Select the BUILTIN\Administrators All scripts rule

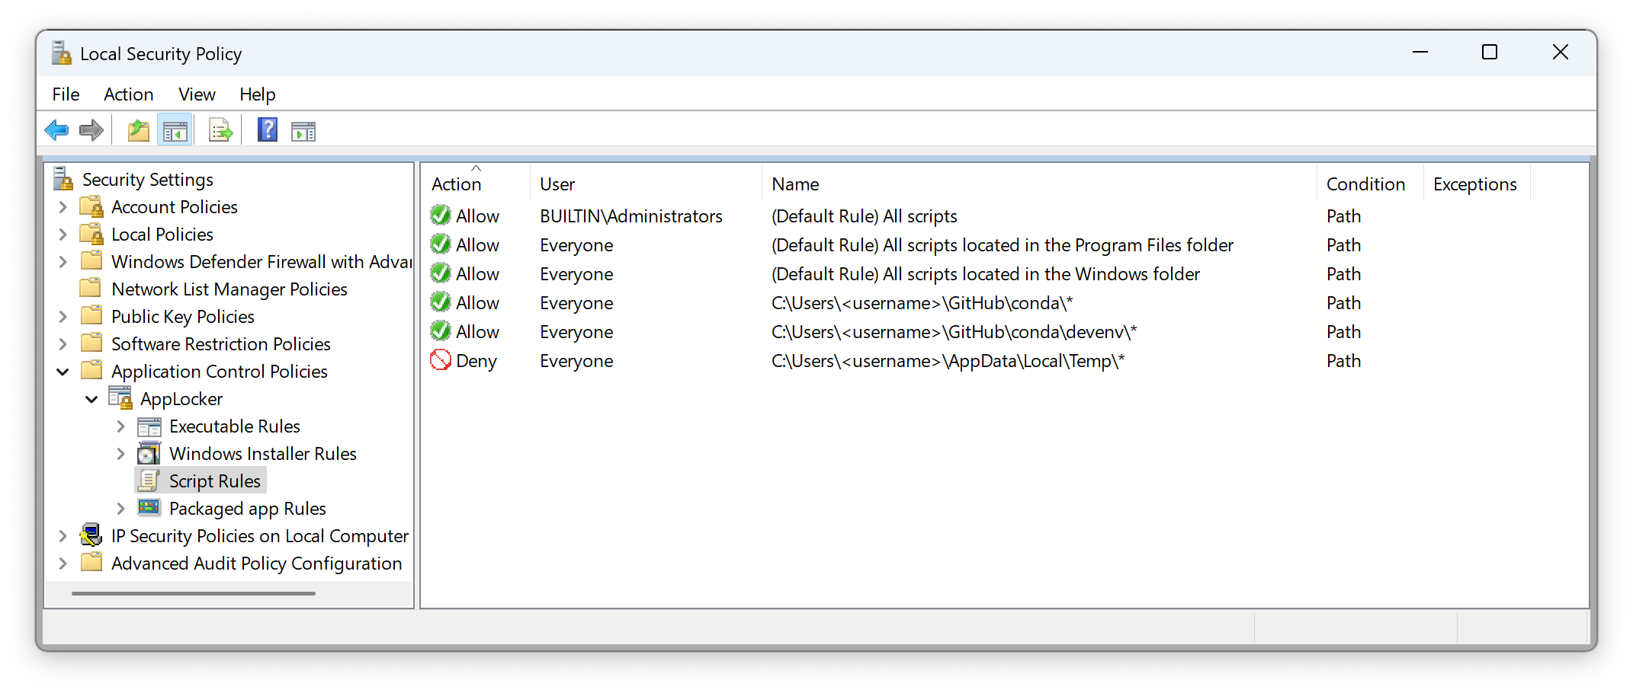864,216
